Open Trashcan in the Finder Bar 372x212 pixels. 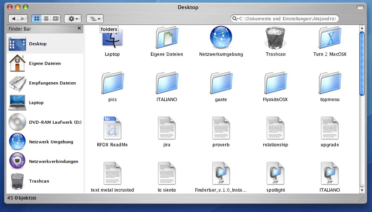pyautogui.click(x=45, y=181)
